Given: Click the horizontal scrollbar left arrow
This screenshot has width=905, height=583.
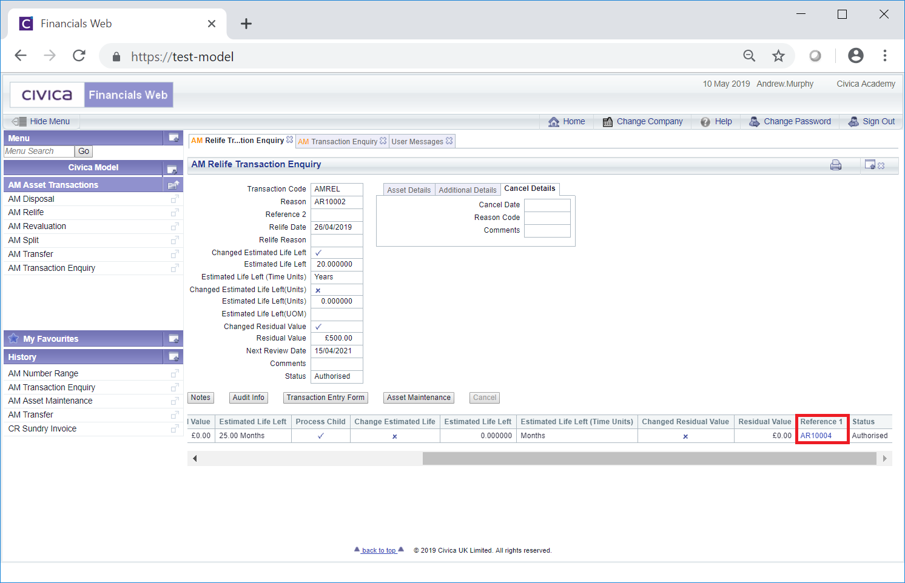Looking at the screenshot, I should tap(195, 459).
